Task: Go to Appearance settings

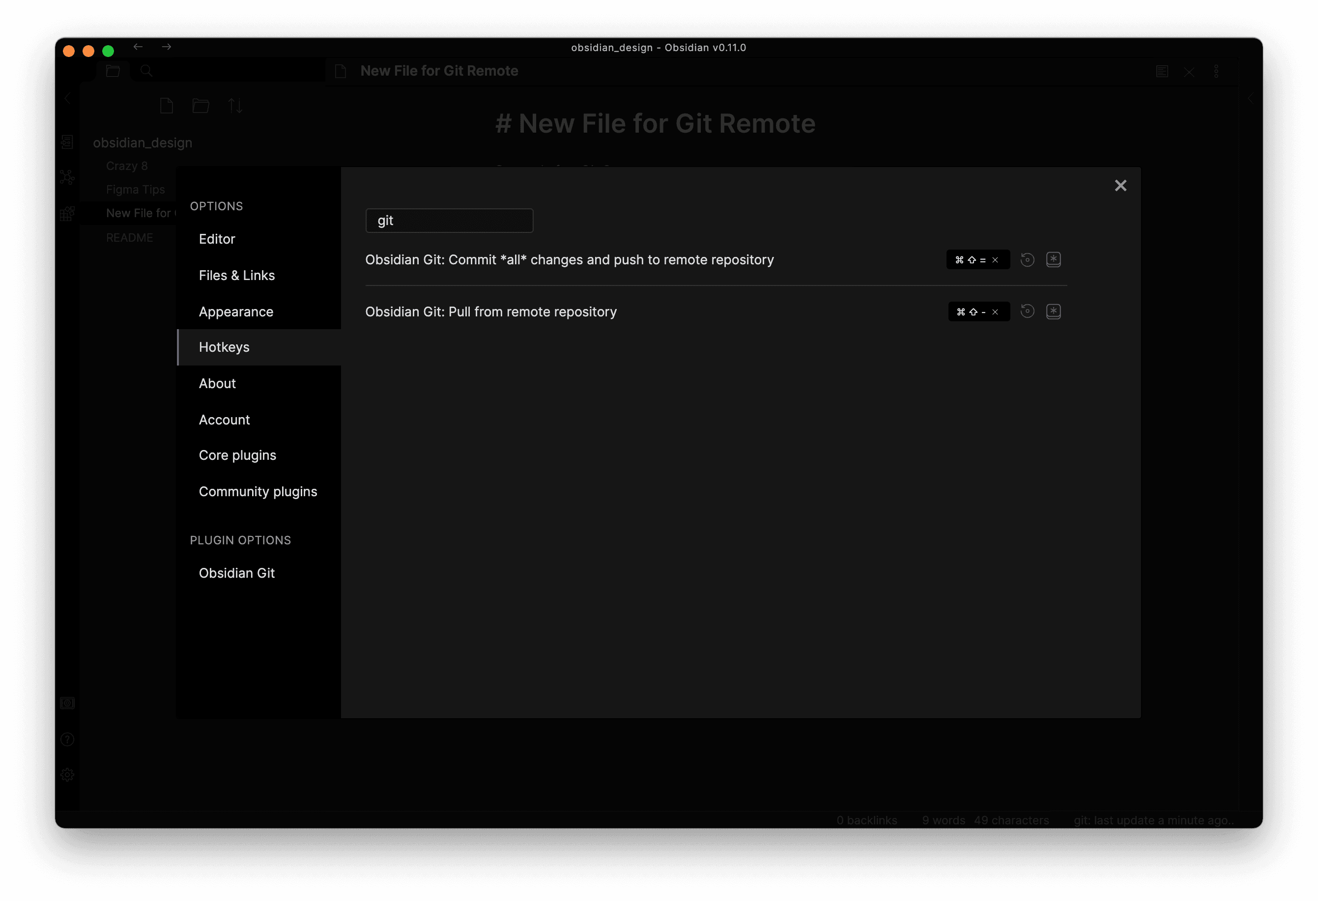Action: (236, 312)
